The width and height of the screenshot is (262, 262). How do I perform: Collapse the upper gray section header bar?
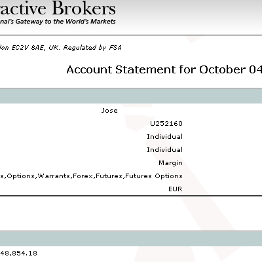click(x=131, y=96)
